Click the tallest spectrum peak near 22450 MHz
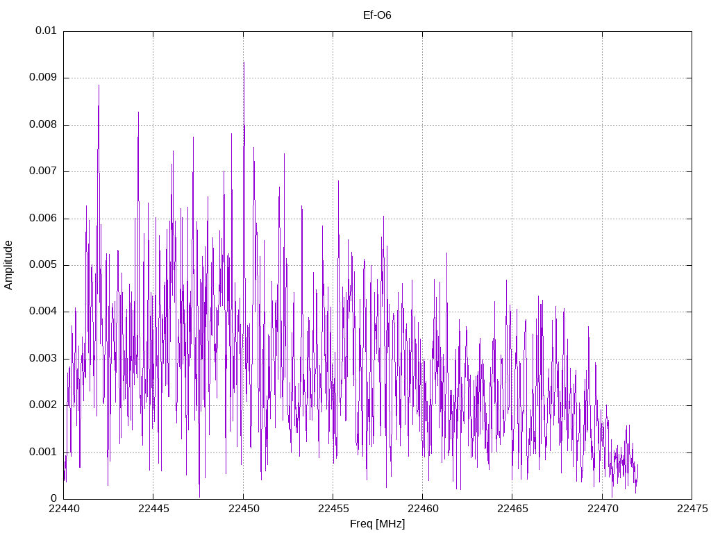This screenshot has width=711, height=533. click(x=244, y=62)
